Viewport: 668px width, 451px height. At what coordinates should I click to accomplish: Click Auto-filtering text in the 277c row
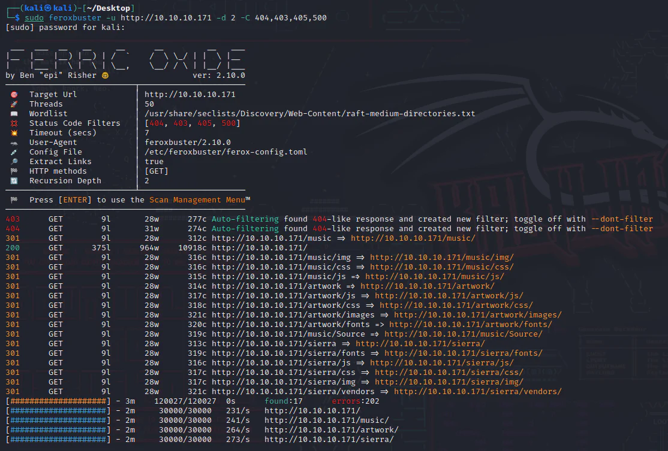point(245,219)
